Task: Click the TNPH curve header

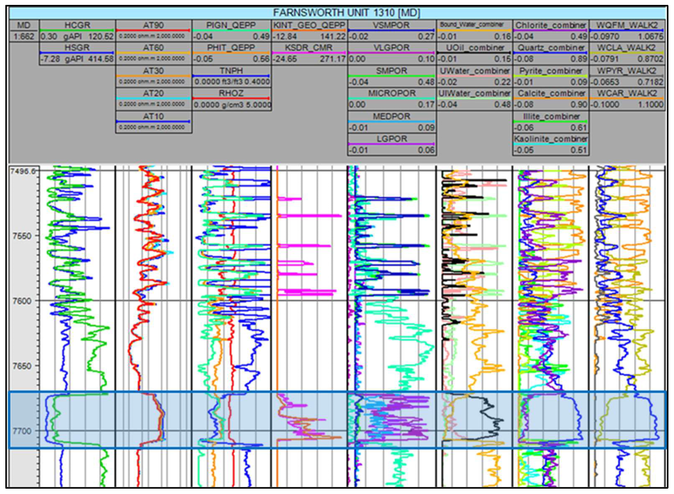Action: 231,71
